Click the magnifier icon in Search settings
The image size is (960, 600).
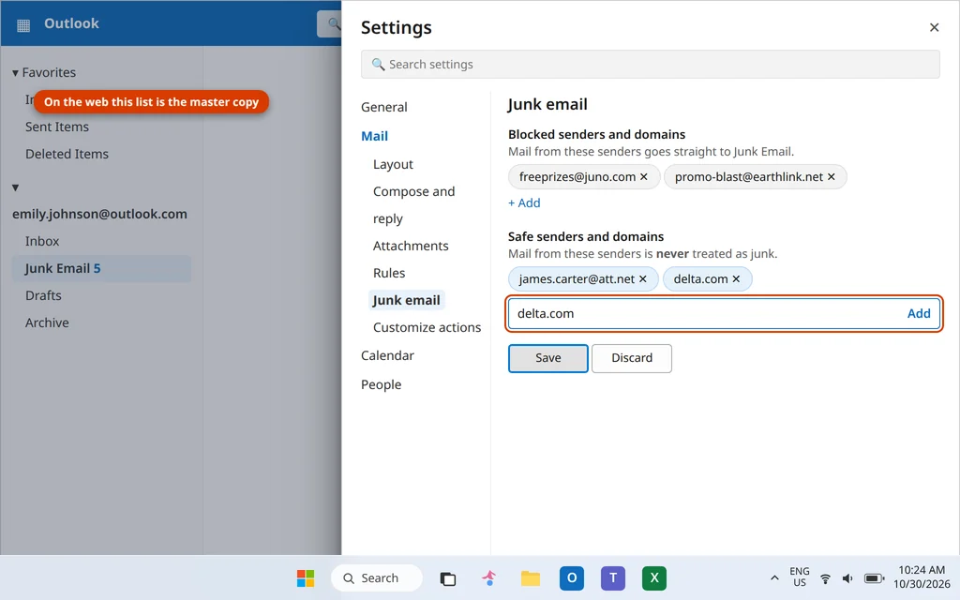(378, 65)
